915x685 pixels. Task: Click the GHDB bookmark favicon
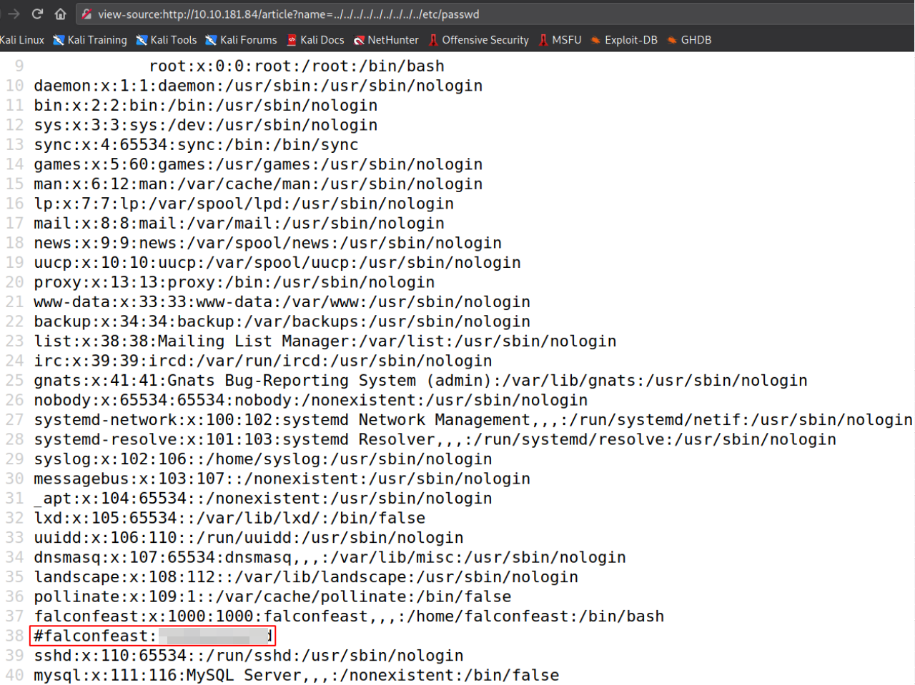click(672, 40)
